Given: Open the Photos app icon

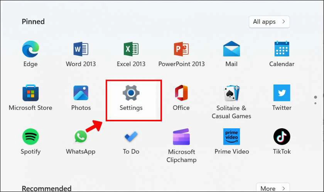Looking at the screenshot, I should (x=81, y=93).
